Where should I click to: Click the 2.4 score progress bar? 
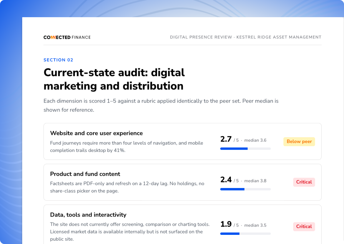[245, 189]
